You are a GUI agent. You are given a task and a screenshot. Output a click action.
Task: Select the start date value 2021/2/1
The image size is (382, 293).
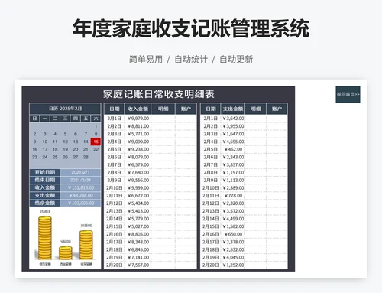click(80, 172)
